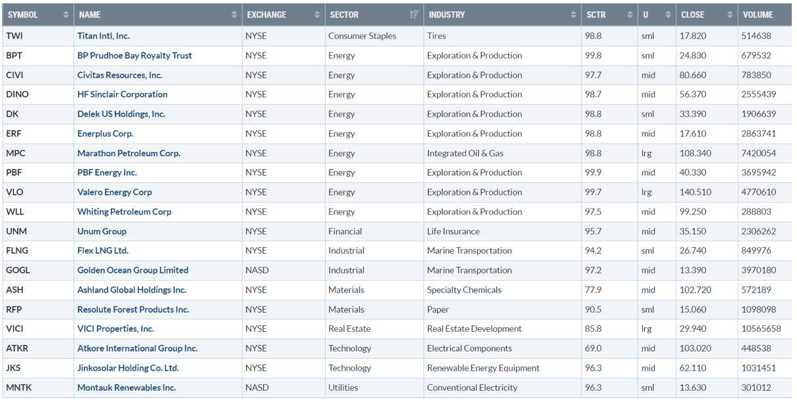The width and height of the screenshot is (797, 404).
Task: Click the Unum Group company name
Action: [102, 232]
